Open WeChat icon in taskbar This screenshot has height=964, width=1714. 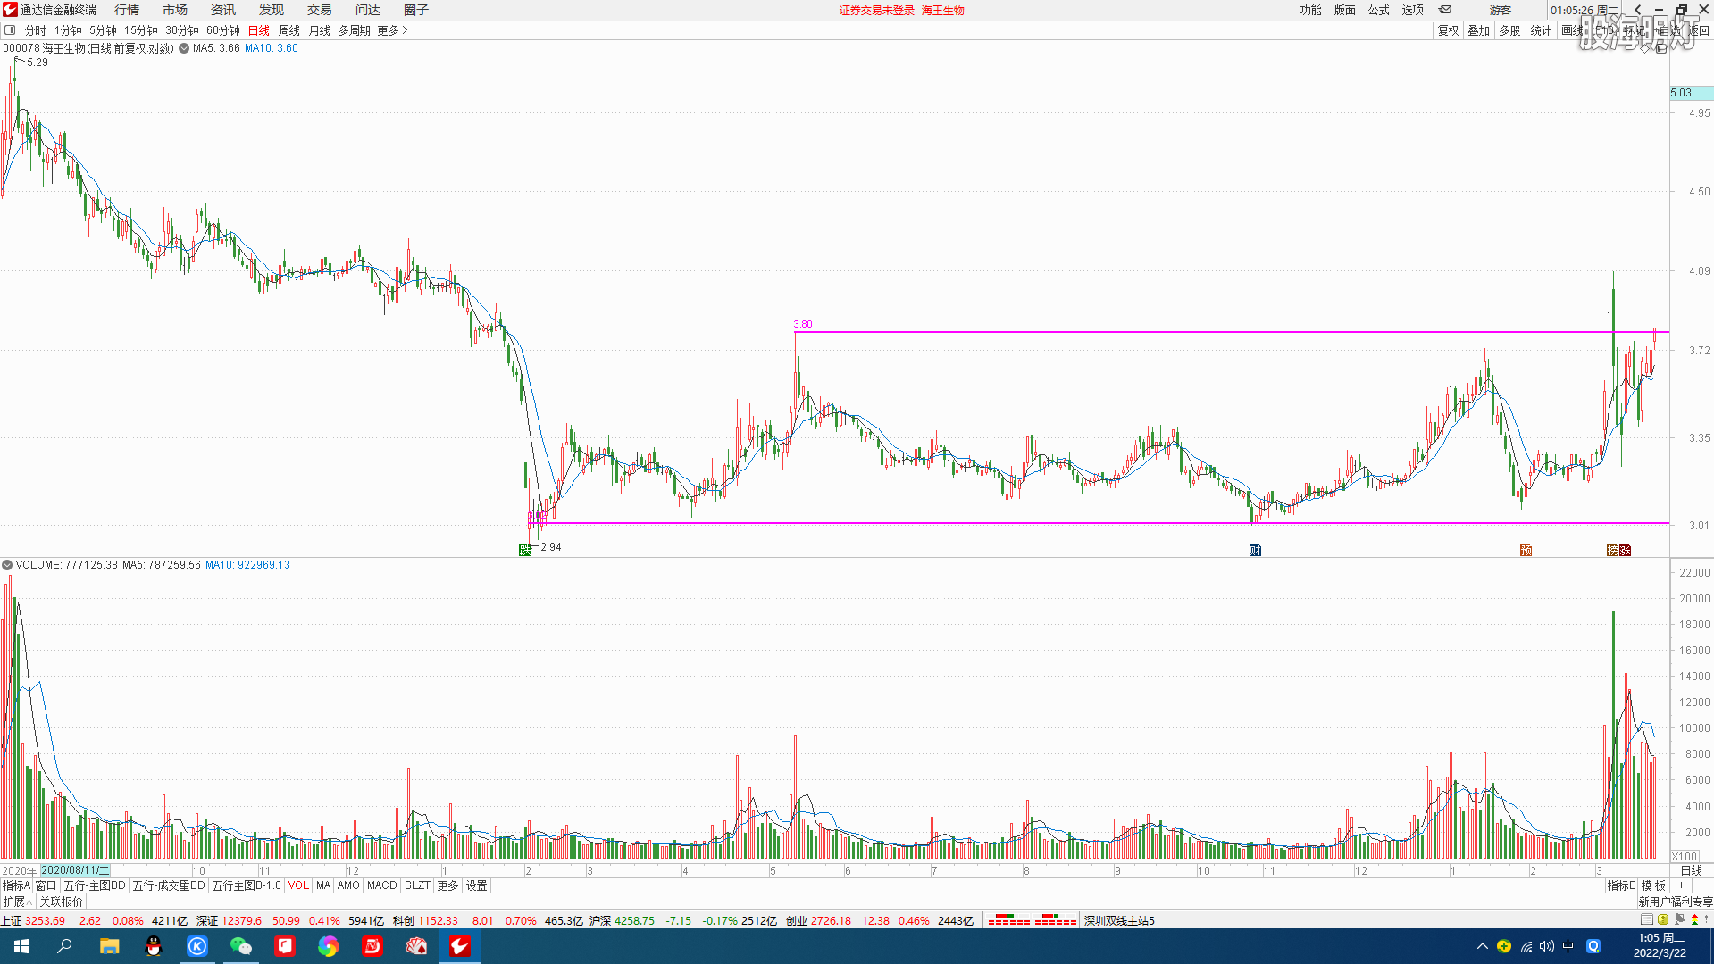point(241,946)
